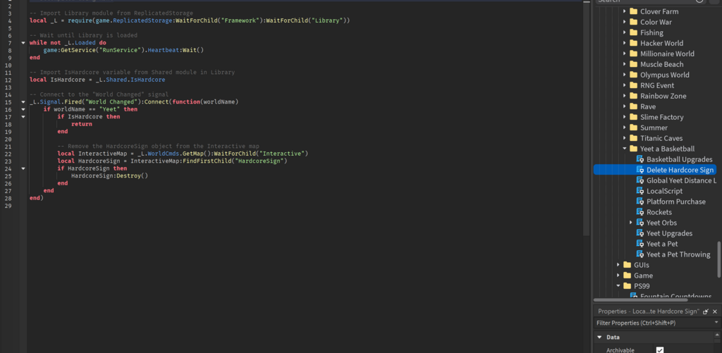Collapse the Data properties section
Image resolution: width=722 pixels, height=353 pixels.
(599, 337)
